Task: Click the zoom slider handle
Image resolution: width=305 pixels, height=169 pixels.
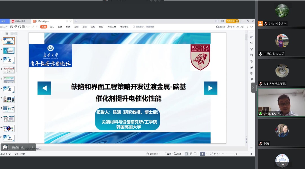Action: click(236, 154)
